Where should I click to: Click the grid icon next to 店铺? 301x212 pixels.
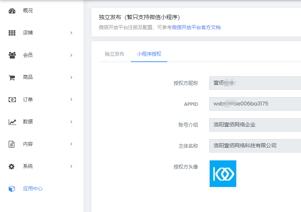click(12, 33)
